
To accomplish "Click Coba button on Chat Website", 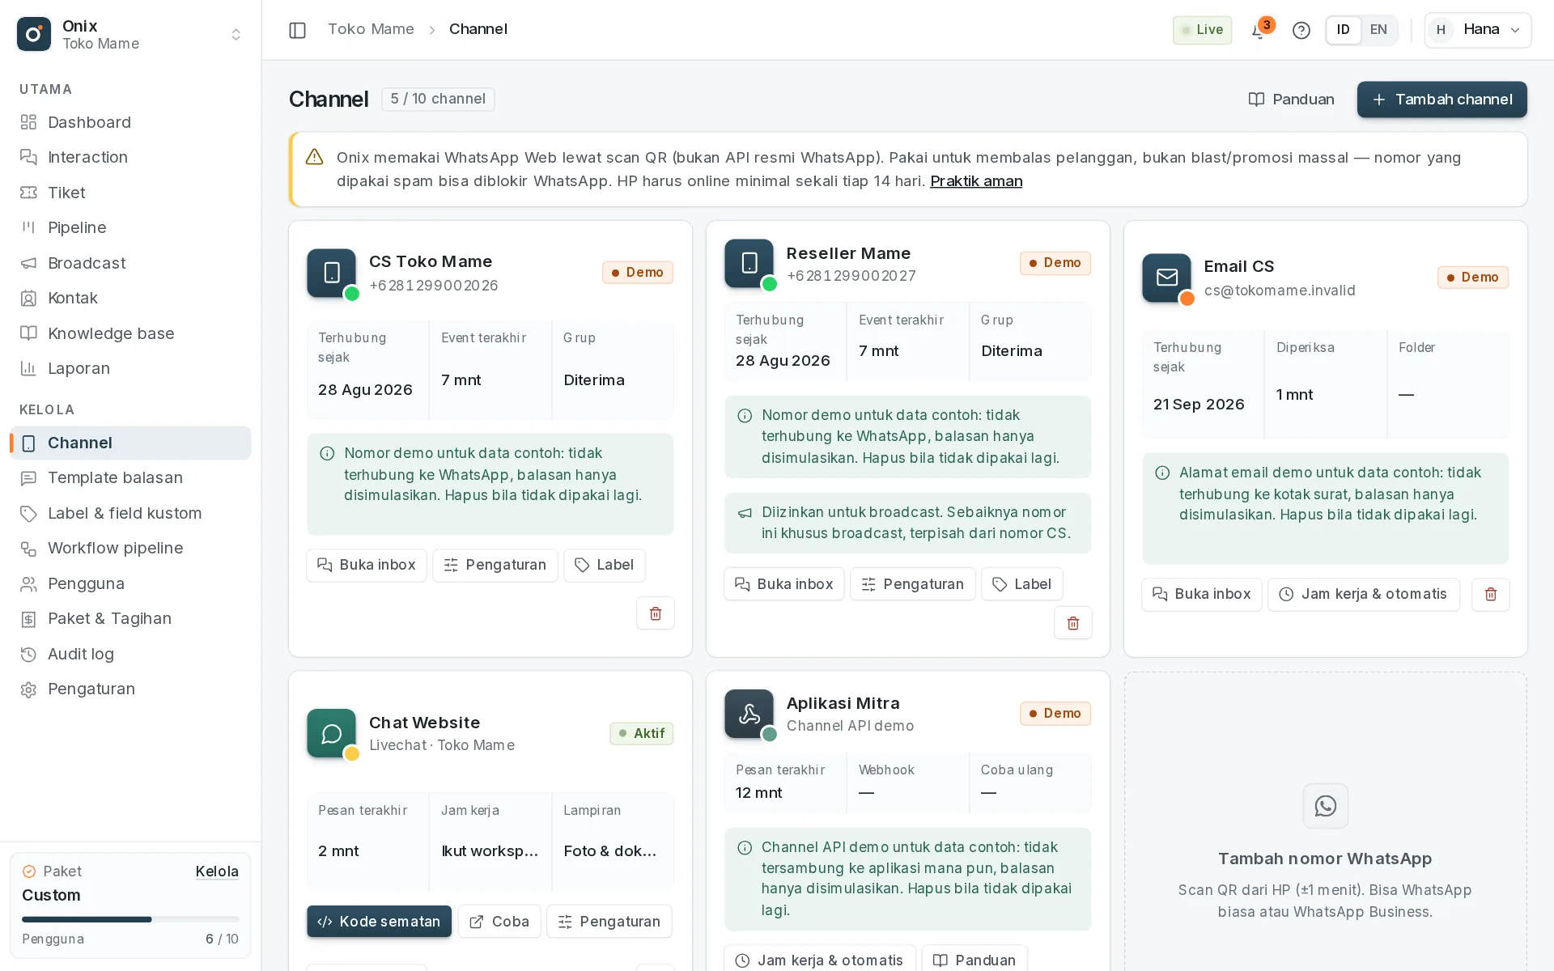I will [499, 922].
